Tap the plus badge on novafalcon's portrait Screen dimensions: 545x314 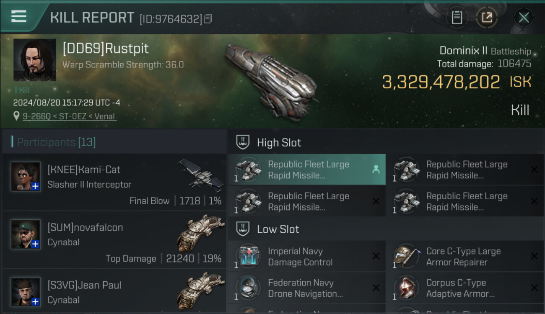point(36,244)
